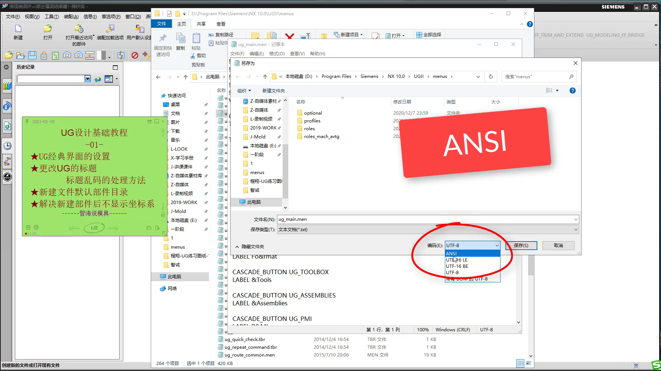Go up one folder in Save As dialog
Viewport: 661px width, 371px height.
point(265,77)
